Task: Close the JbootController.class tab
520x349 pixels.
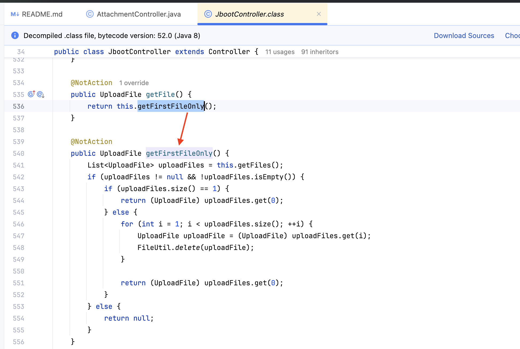Action: pyautogui.click(x=319, y=14)
